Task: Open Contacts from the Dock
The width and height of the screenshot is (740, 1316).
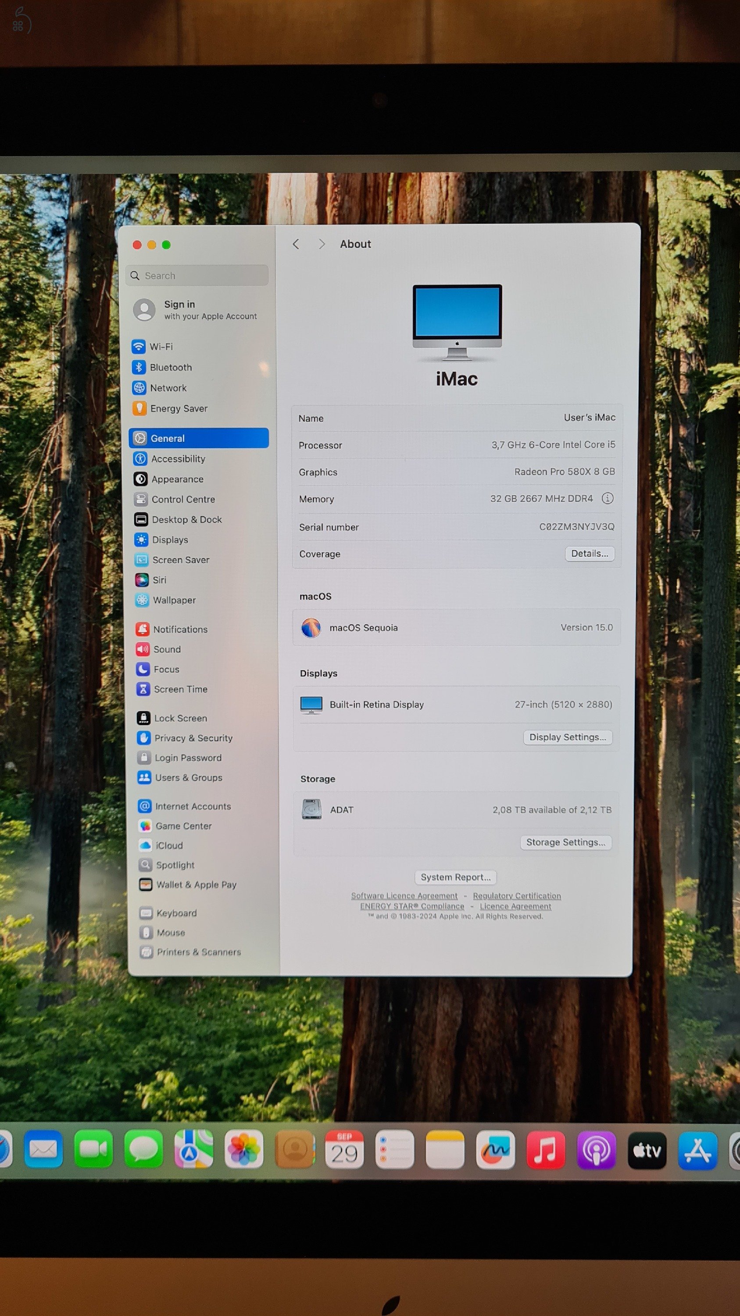Action: (294, 1149)
